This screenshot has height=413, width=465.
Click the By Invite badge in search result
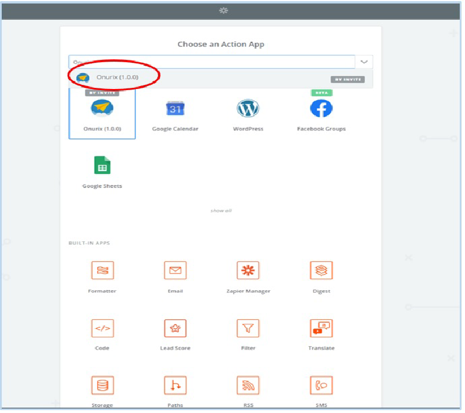point(348,80)
